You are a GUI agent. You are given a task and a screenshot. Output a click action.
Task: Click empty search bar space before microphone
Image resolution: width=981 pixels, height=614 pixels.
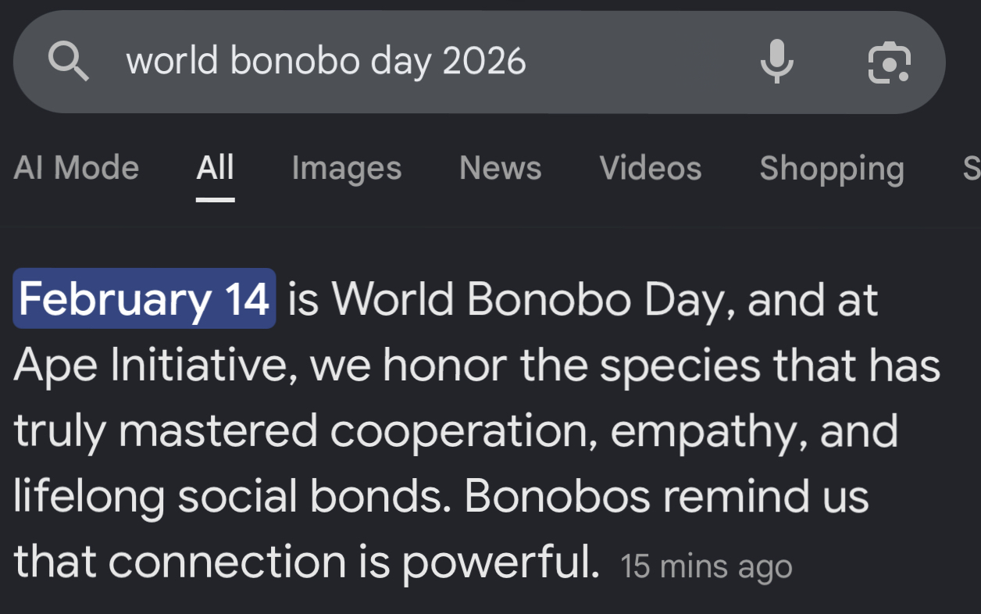click(x=640, y=62)
